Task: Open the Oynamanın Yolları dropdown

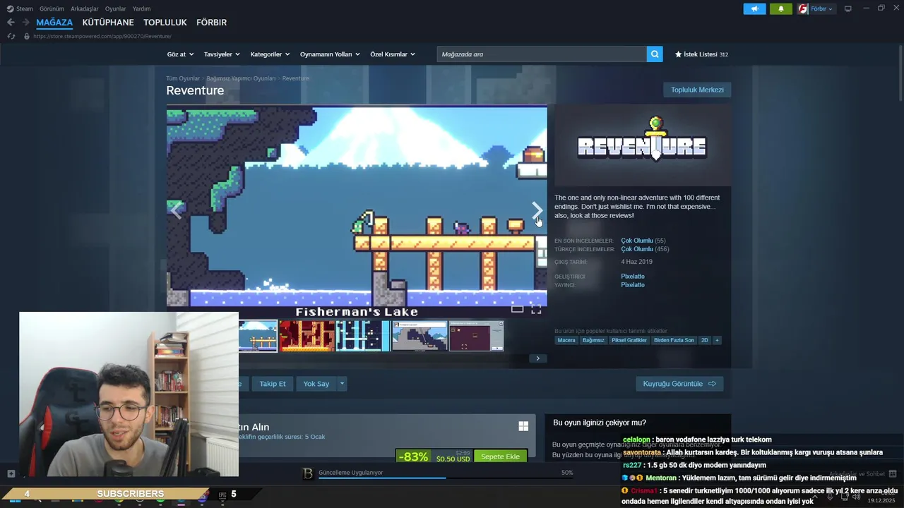Action: [x=330, y=54]
